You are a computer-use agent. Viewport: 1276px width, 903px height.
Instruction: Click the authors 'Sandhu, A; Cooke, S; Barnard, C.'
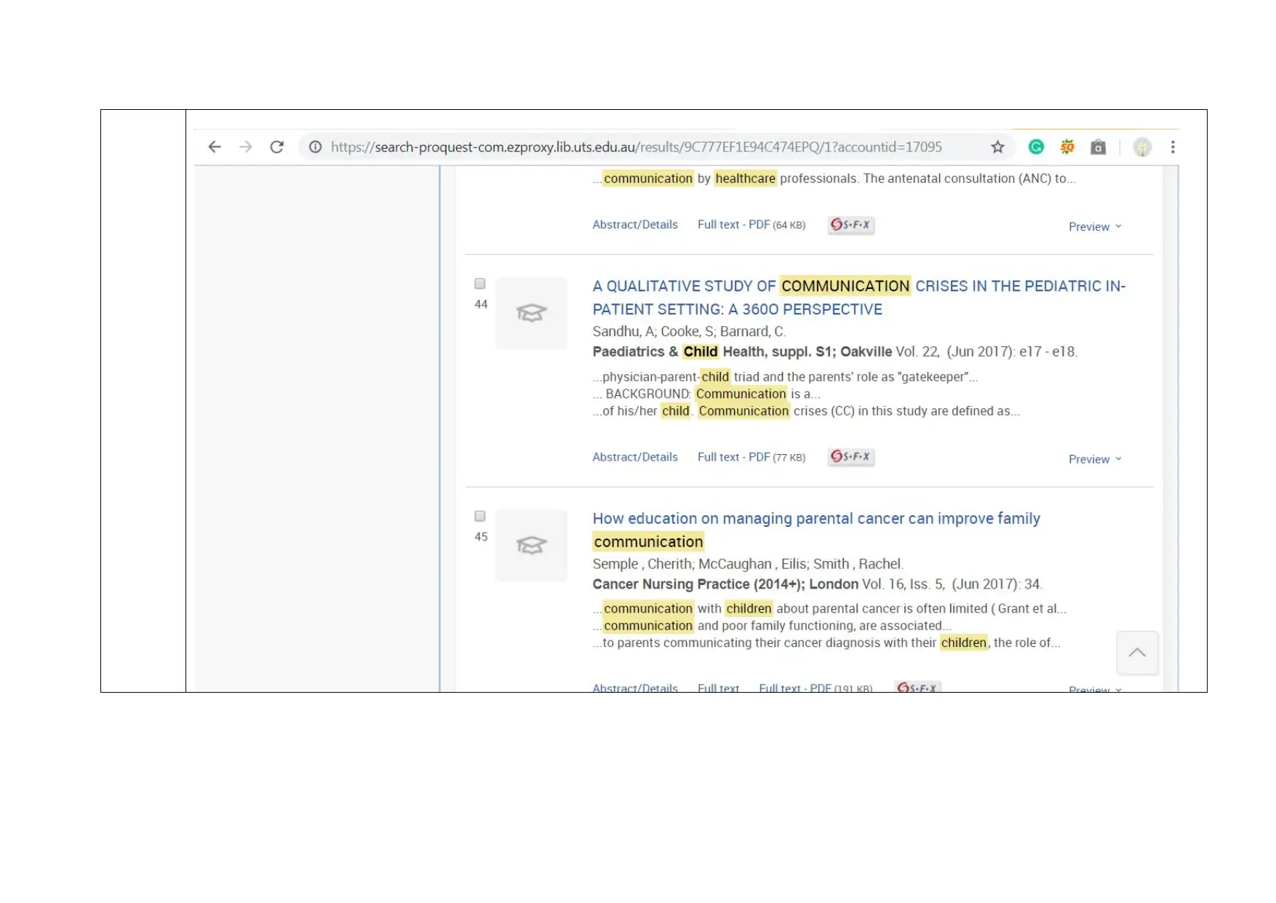[x=689, y=332]
